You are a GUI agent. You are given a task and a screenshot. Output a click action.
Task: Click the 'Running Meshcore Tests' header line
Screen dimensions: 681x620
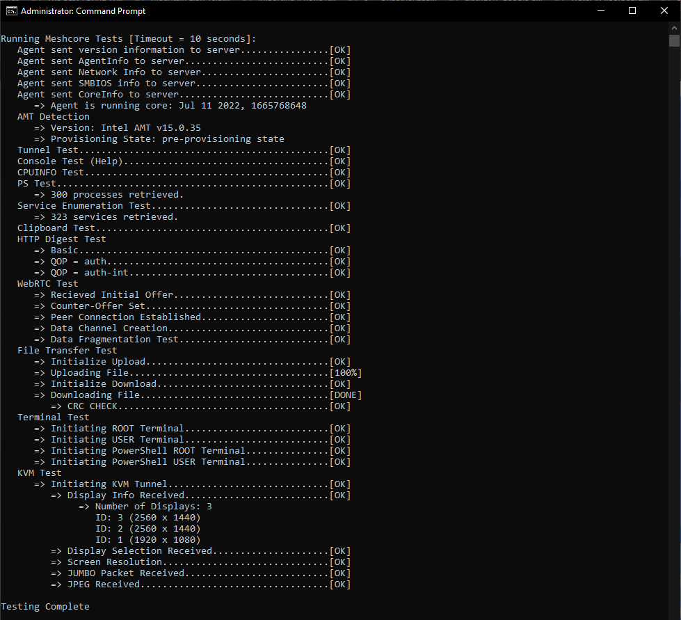click(x=129, y=39)
